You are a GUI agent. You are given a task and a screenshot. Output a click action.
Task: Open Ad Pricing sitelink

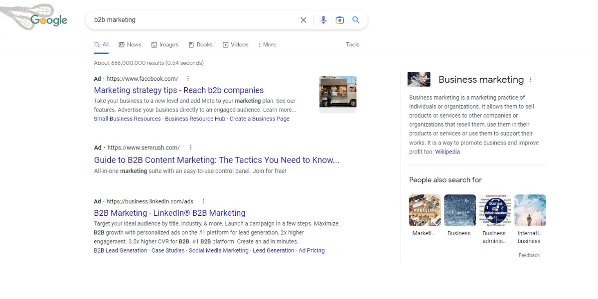(x=311, y=251)
